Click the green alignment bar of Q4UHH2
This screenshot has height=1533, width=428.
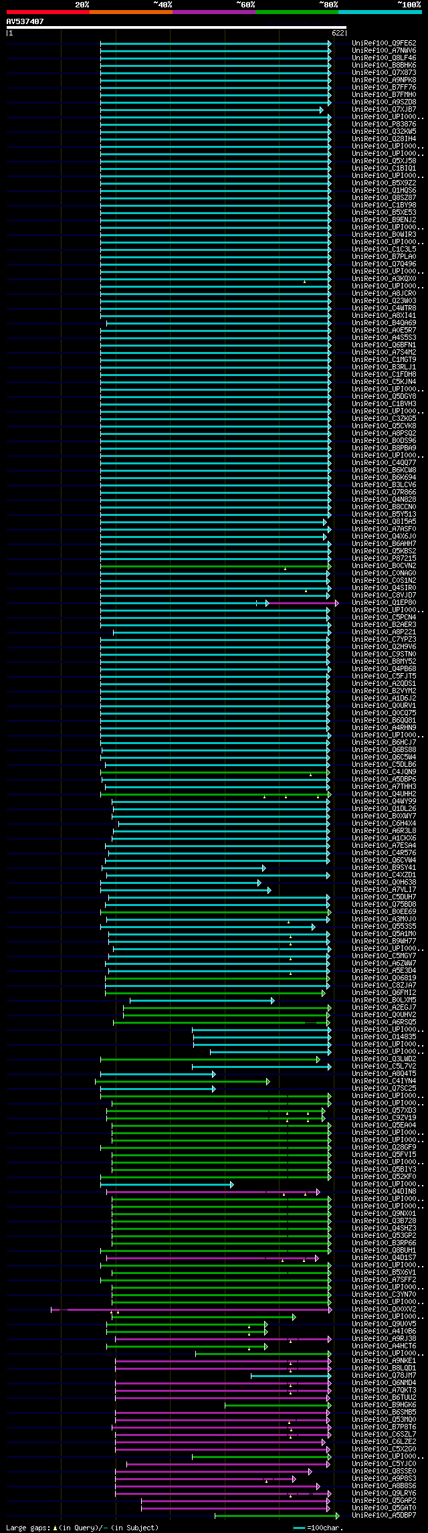[x=215, y=794]
